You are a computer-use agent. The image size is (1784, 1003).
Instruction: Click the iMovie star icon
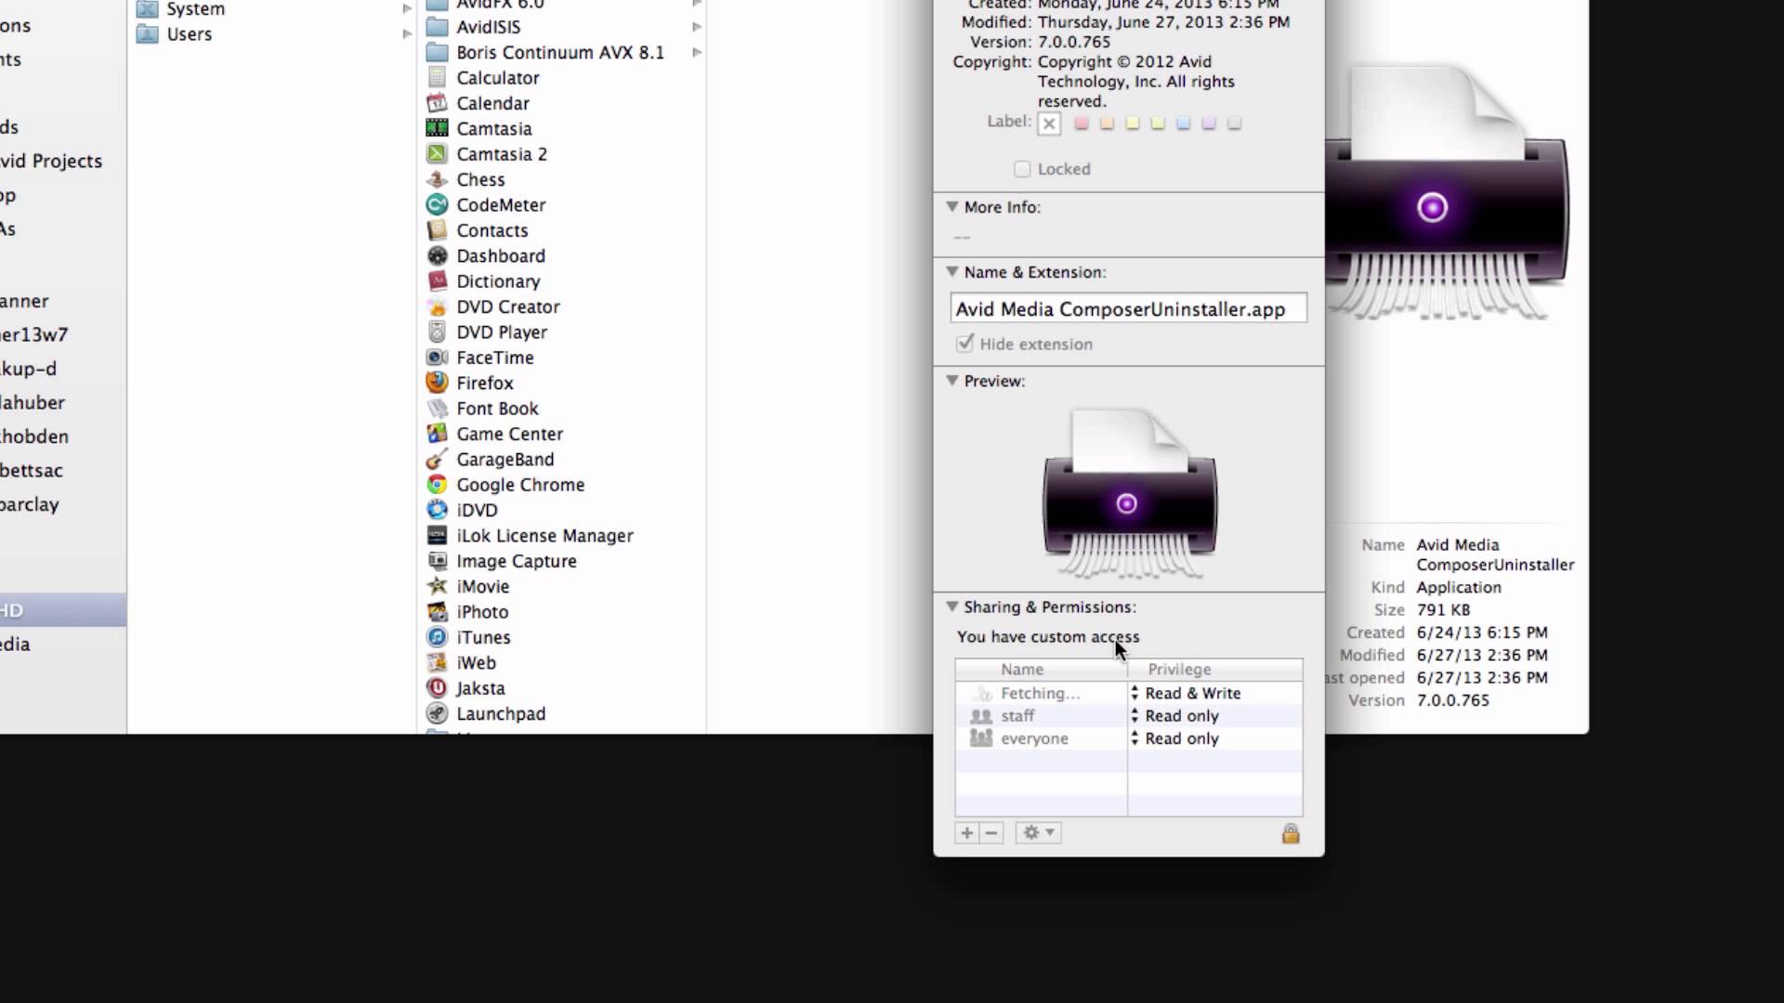[437, 586]
